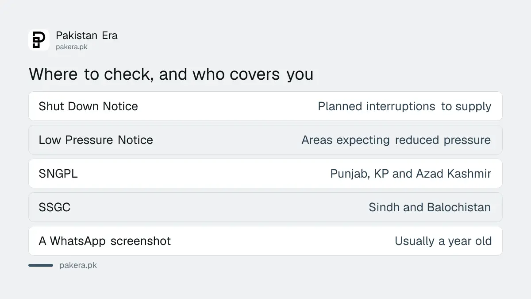The width and height of the screenshot is (531, 299).
Task: Click Planned interruptions to supply text
Action: click(404, 106)
